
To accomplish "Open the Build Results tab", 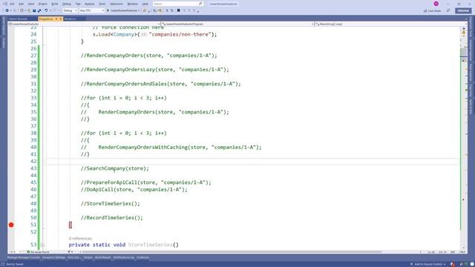I will (102, 257).
